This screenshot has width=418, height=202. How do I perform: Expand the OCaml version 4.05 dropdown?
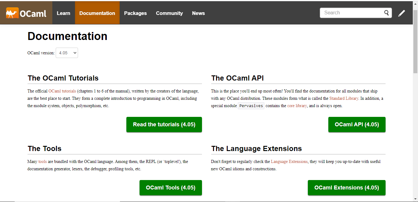tap(67, 53)
